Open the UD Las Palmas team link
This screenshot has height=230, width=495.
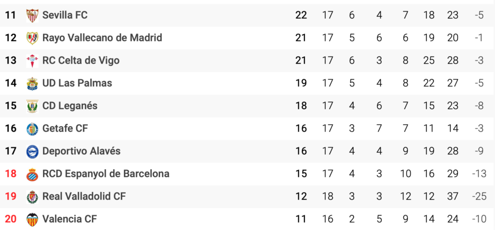click(x=77, y=83)
